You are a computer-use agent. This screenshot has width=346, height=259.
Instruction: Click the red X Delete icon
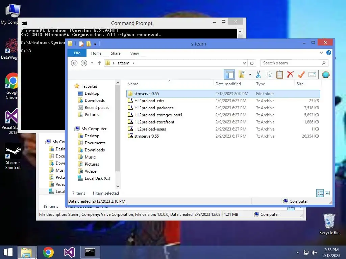pos(290,75)
